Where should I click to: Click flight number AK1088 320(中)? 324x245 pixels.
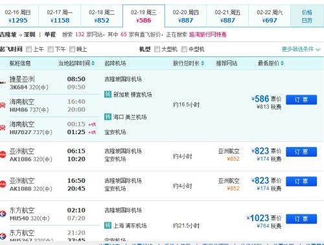[x=31, y=189]
